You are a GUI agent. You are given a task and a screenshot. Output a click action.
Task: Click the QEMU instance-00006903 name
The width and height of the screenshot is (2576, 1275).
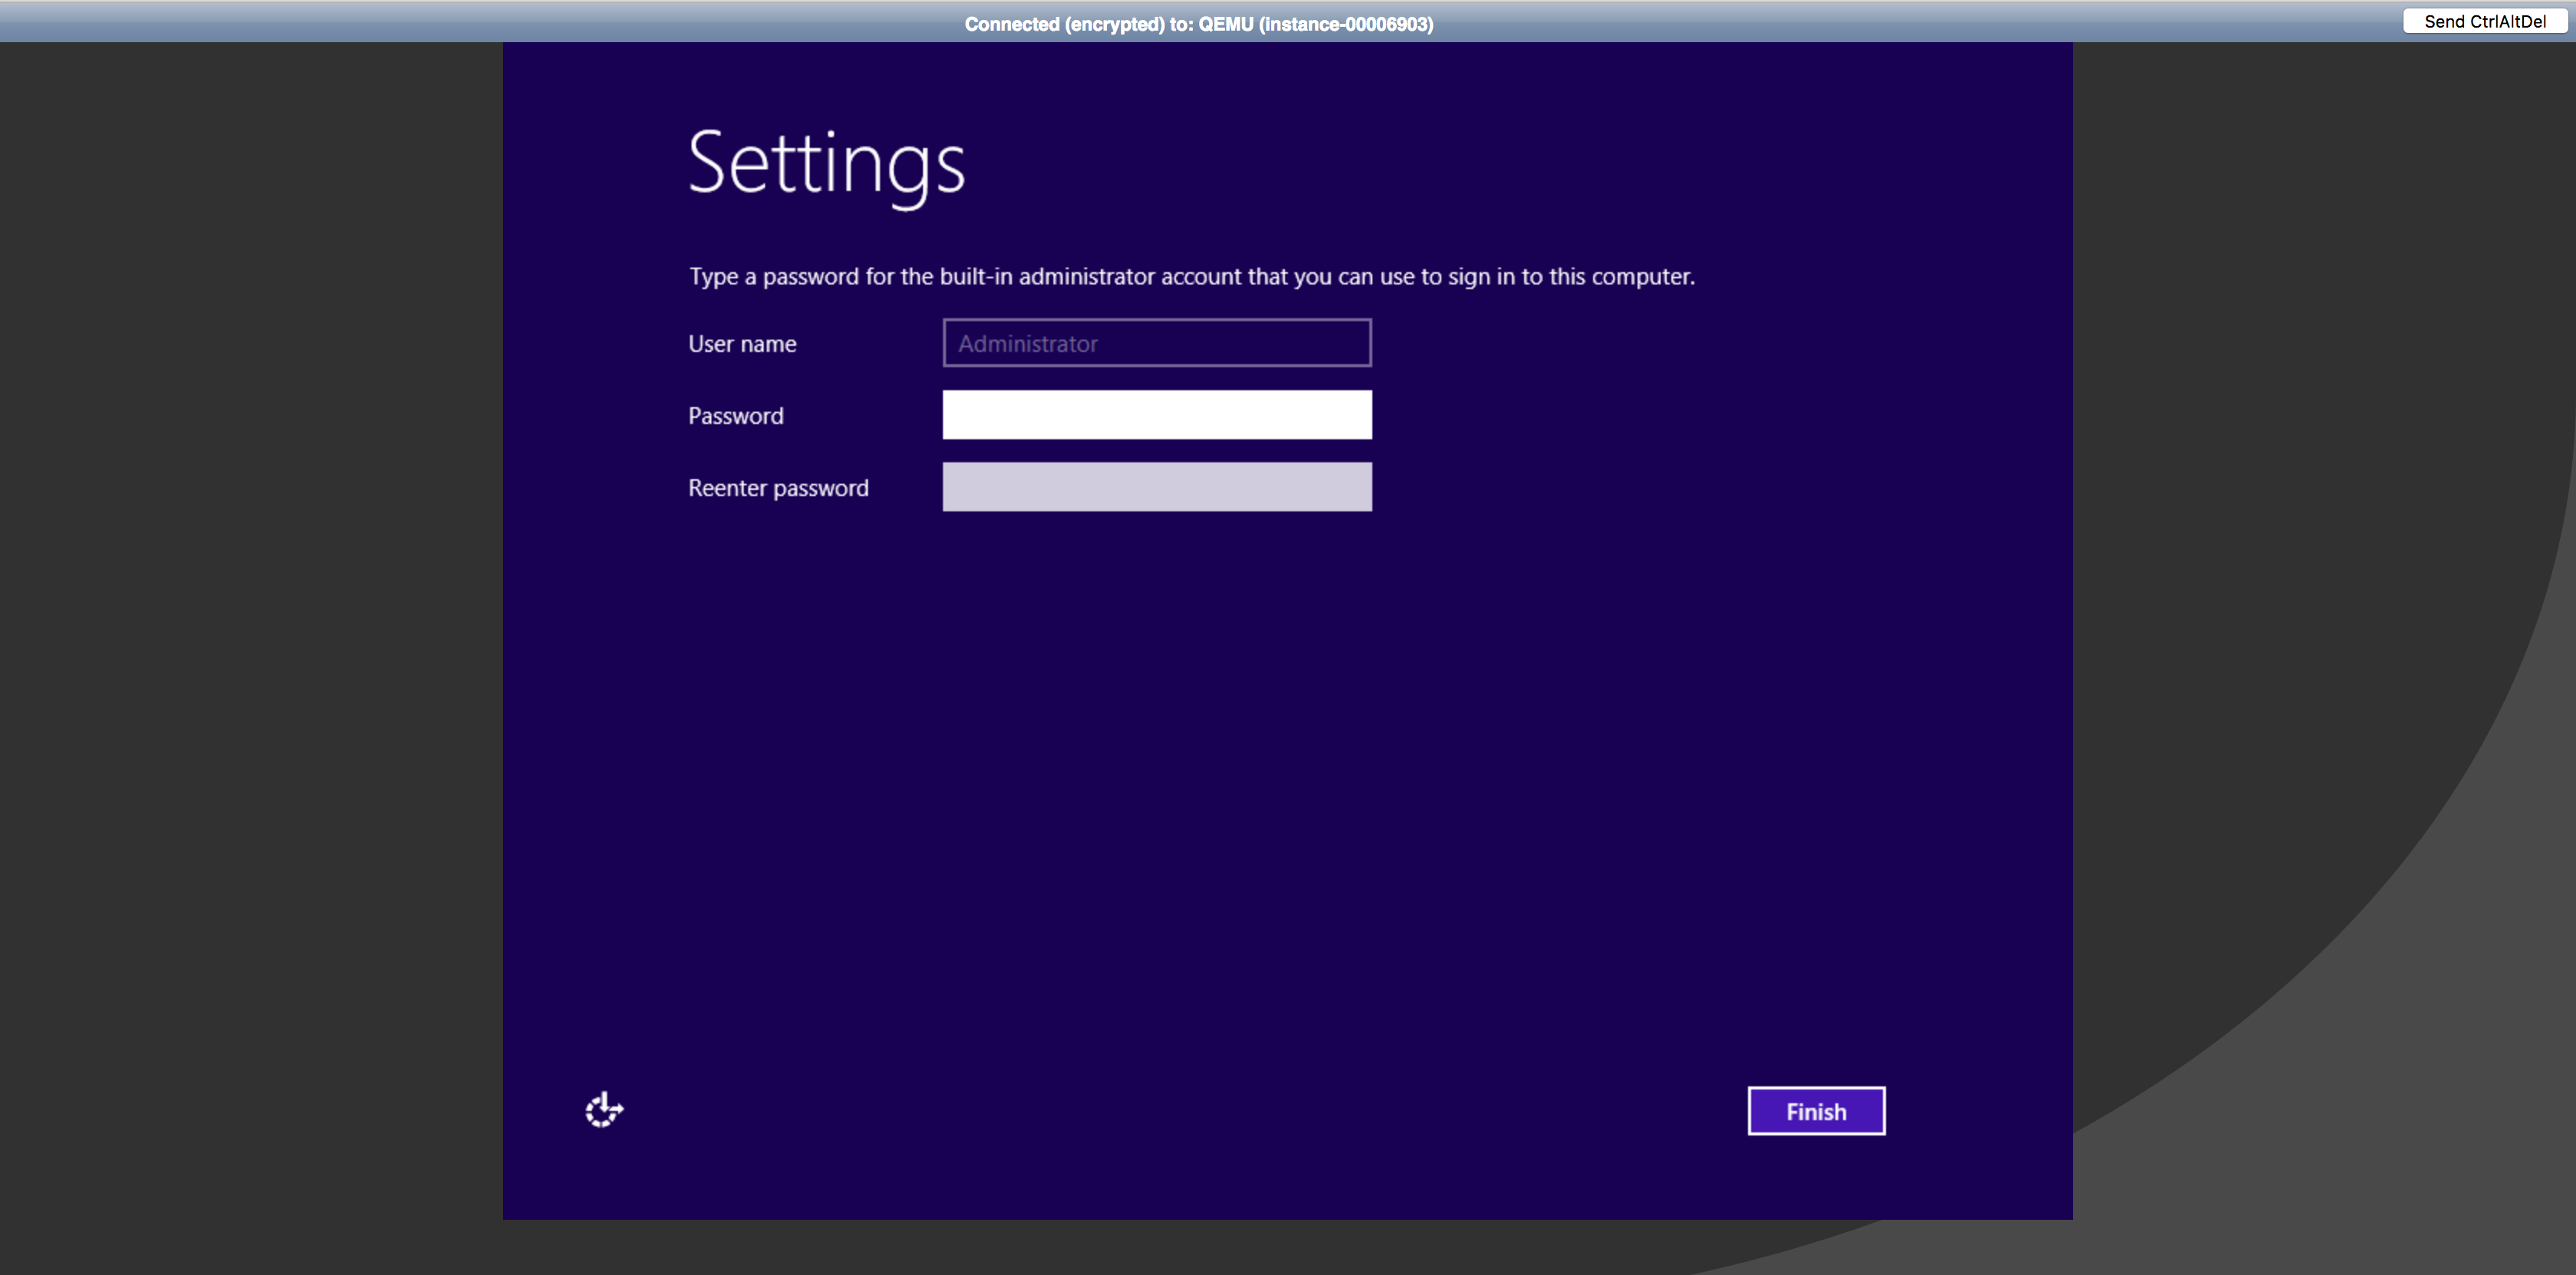1315,24
